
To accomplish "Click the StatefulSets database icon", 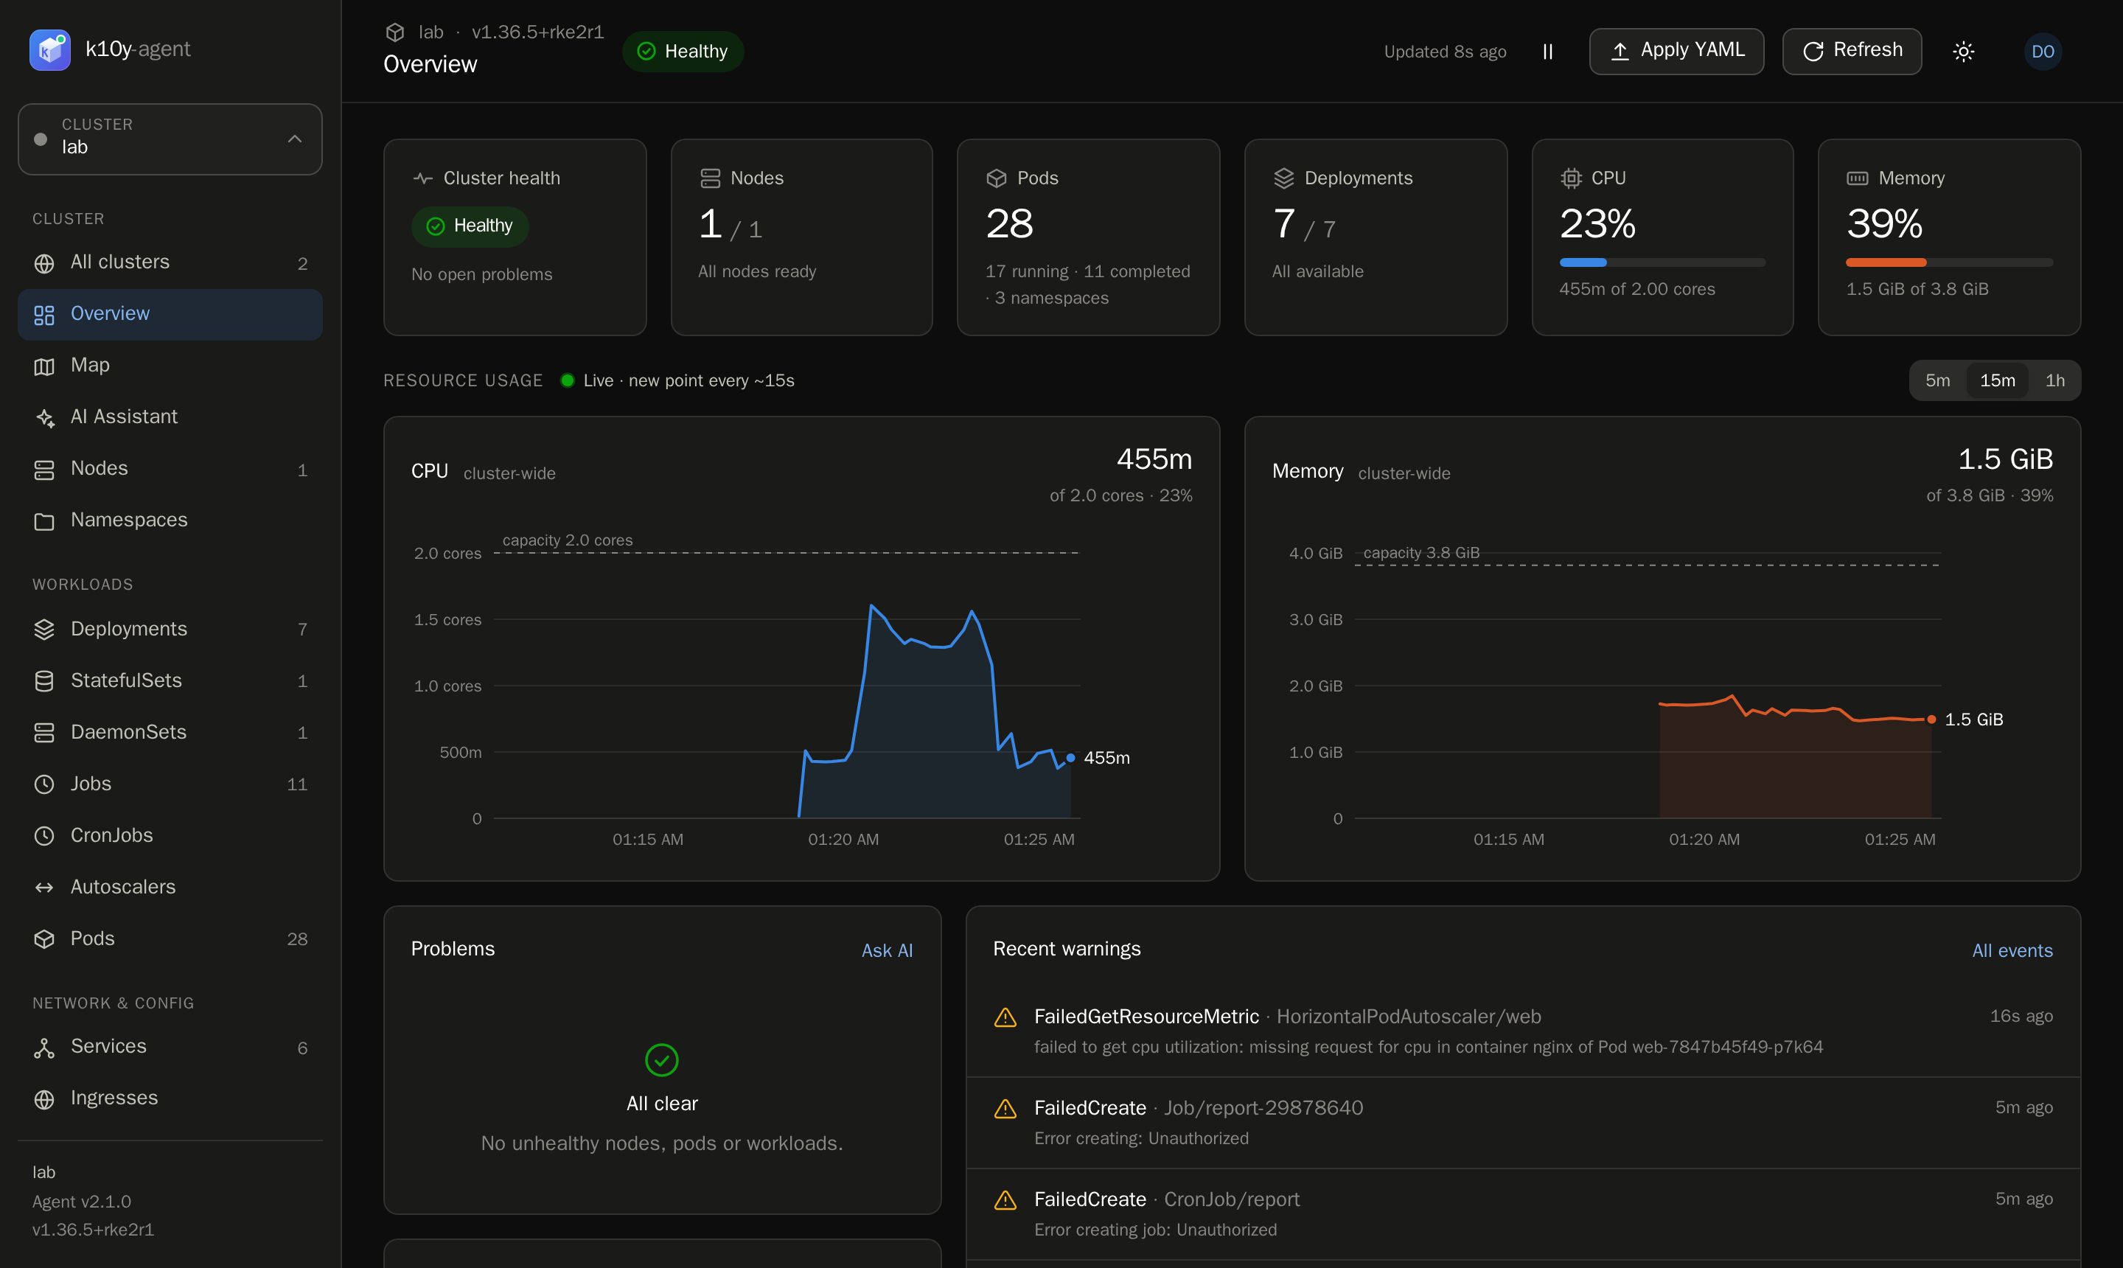I will coord(44,681).
